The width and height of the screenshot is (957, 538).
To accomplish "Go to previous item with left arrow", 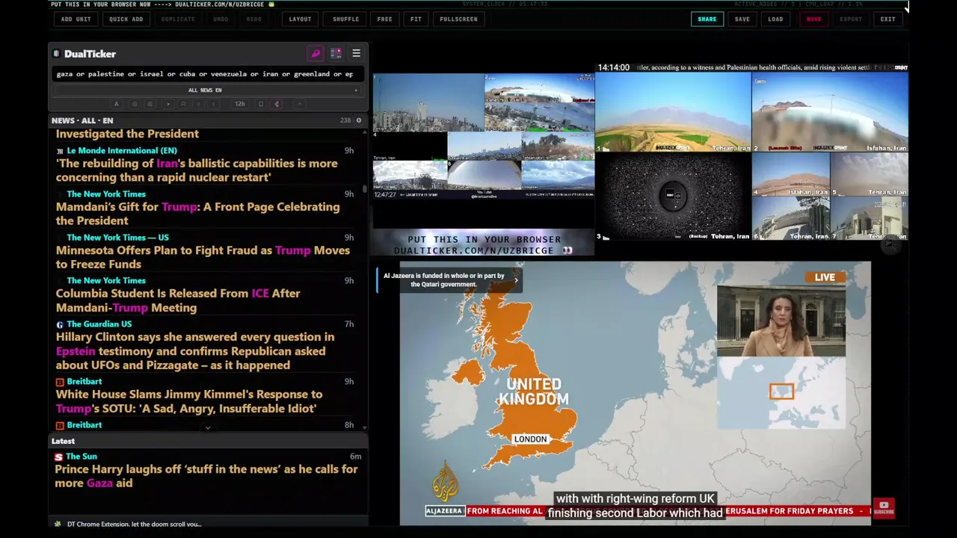I will click(198, 104).
